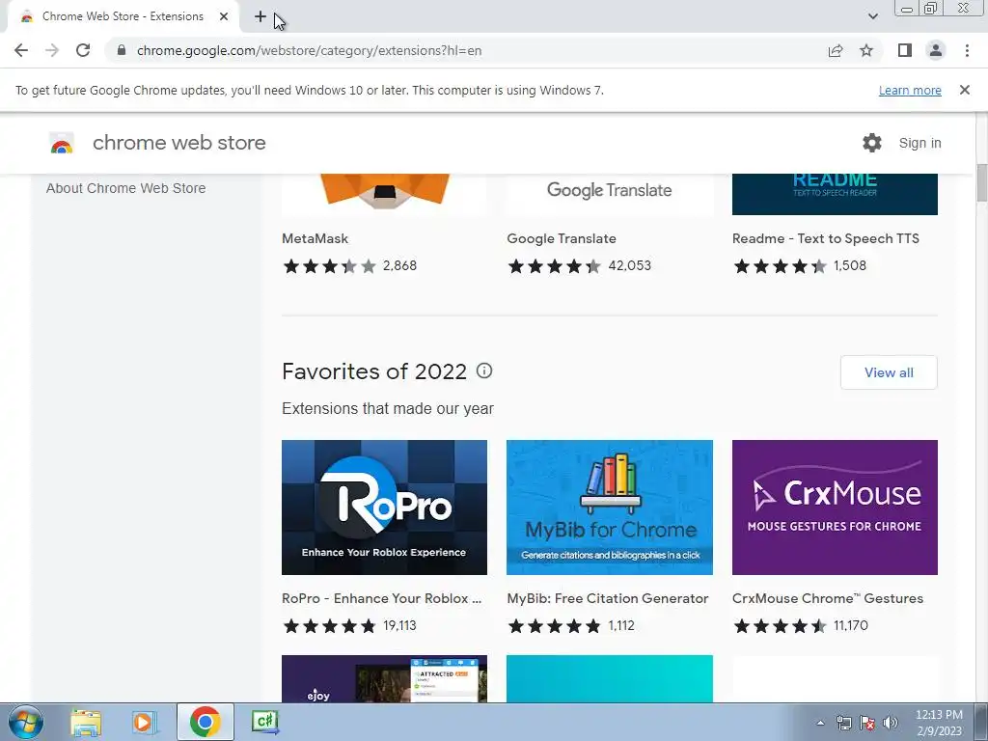Open CrxMouse Chrome Gestures title
988x741 pixels.
pos(827,598)
